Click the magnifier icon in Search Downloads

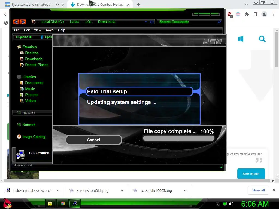(x=219, y=22)
